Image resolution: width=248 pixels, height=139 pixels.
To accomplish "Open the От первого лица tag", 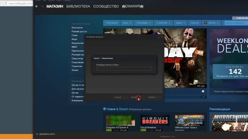I will coord(78,97).
